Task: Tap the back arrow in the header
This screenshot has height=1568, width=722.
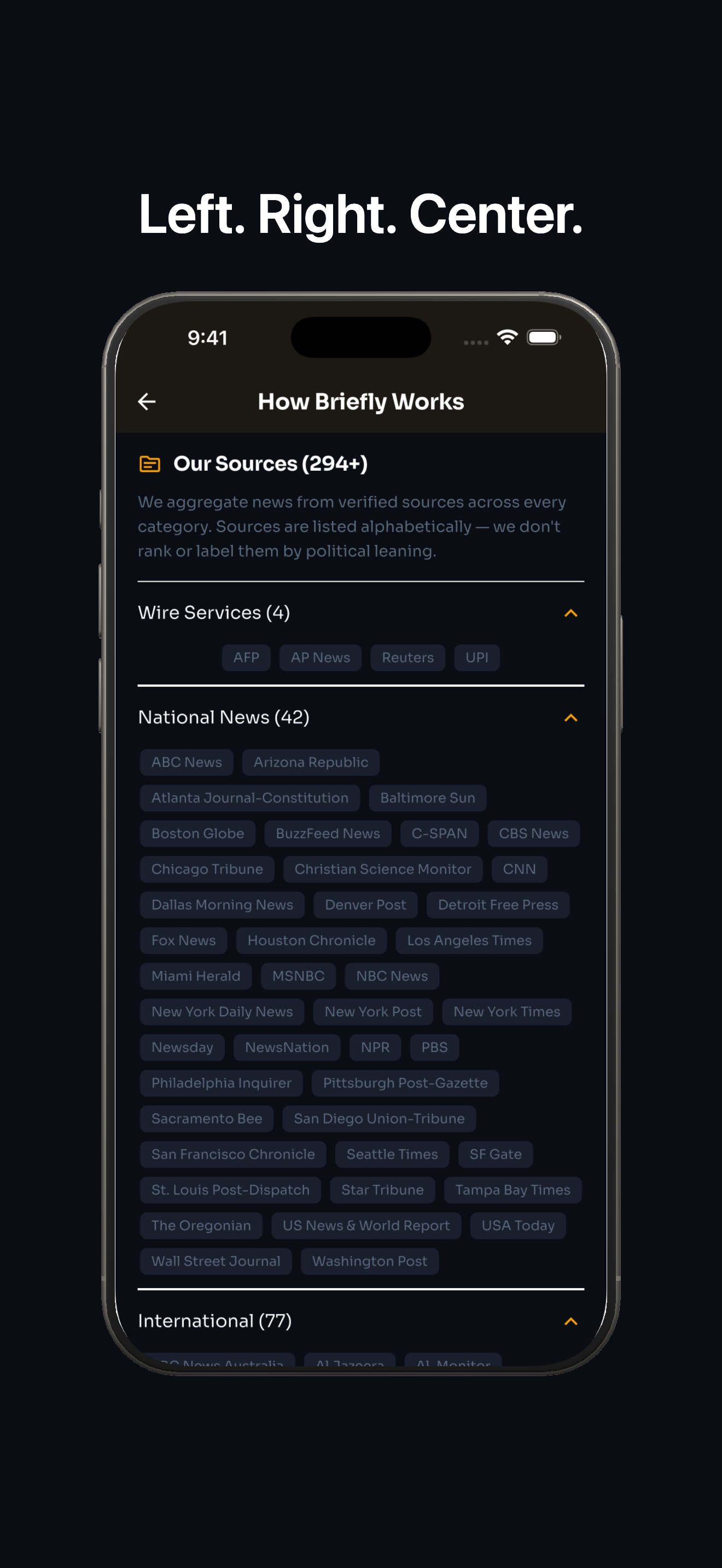Action: [x=147, y=401]
